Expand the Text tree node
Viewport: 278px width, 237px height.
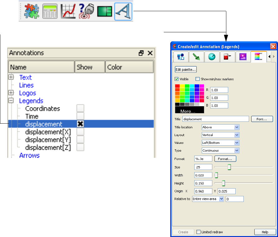11,77
